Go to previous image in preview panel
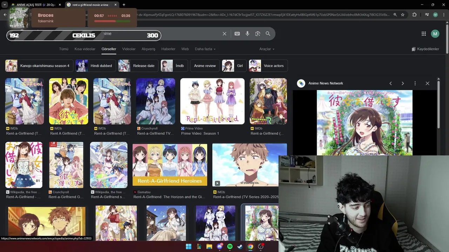 (390, 83)
